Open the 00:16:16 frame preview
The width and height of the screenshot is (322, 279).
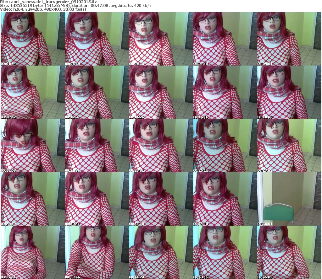tap(225, 92)
